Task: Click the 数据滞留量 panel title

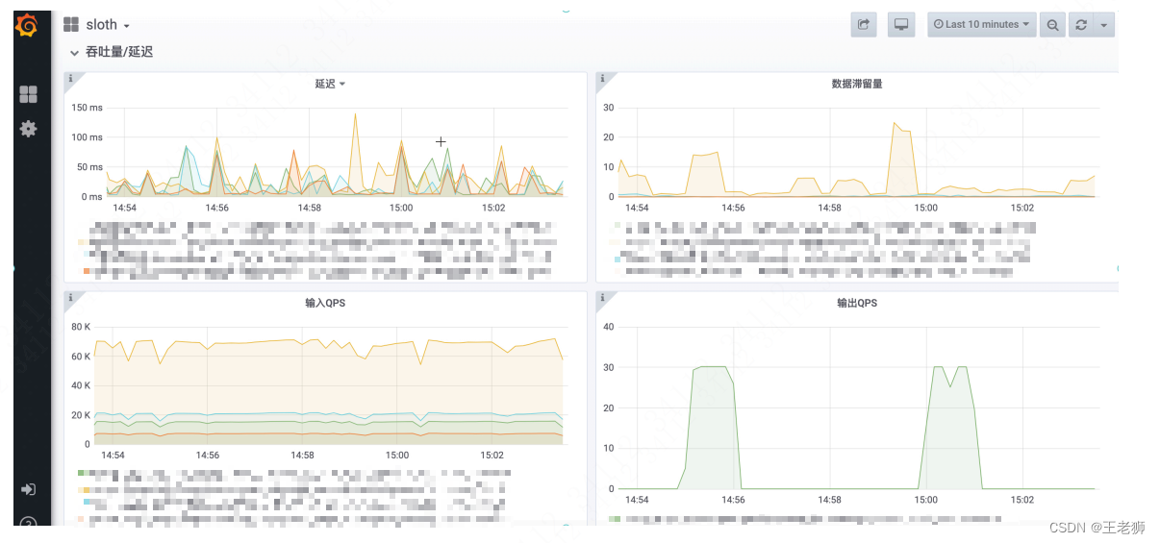Action: 857,84
